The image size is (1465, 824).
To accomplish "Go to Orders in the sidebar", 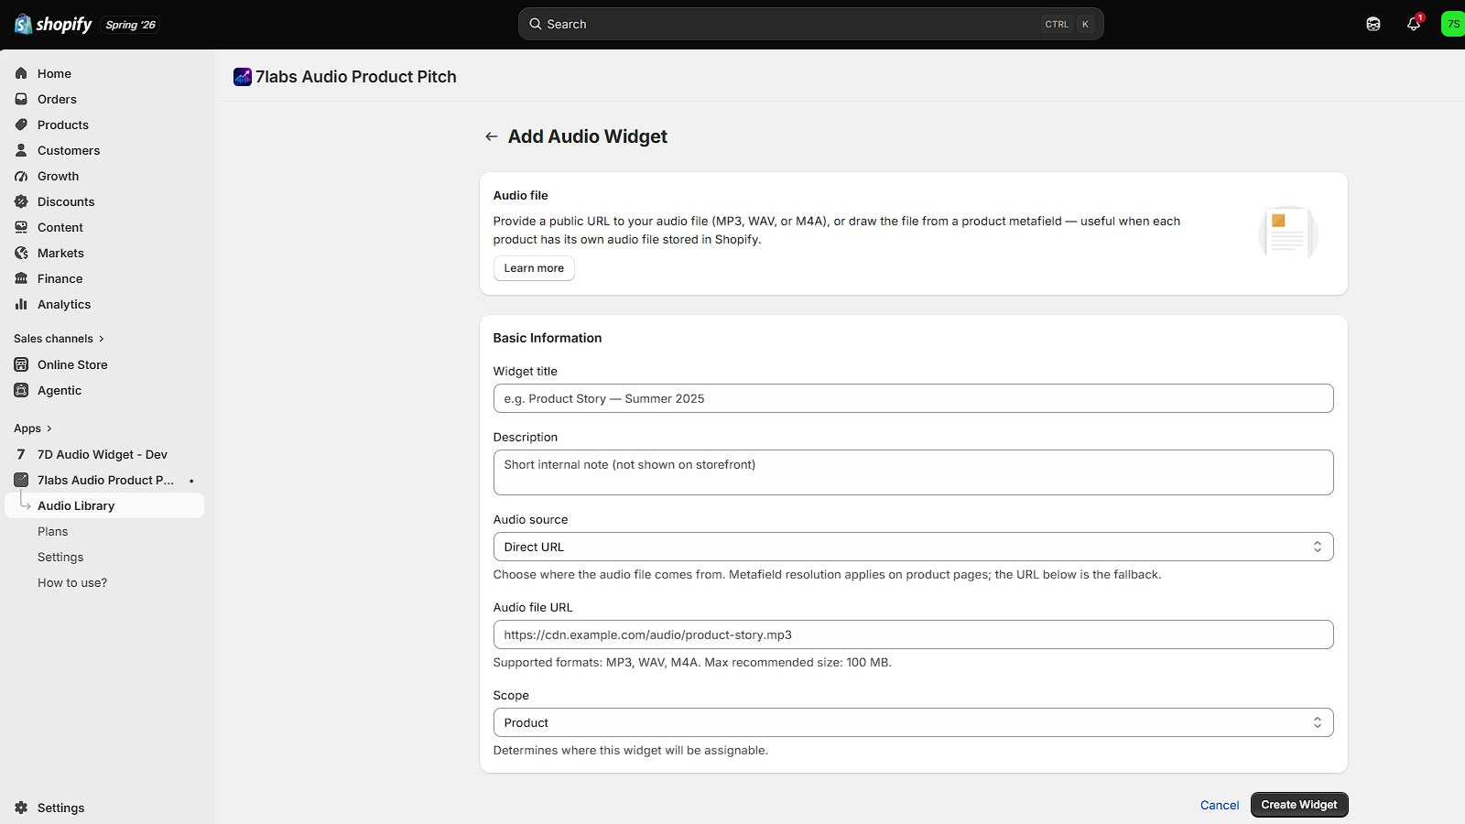I will [57, 99].
